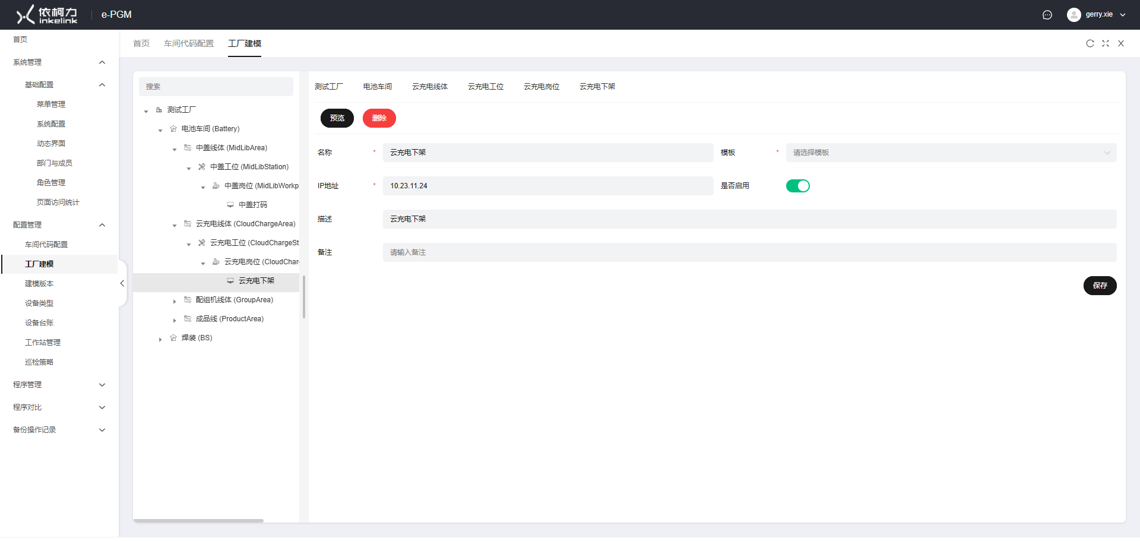Click the IP地址 input field

coord(547,186)
